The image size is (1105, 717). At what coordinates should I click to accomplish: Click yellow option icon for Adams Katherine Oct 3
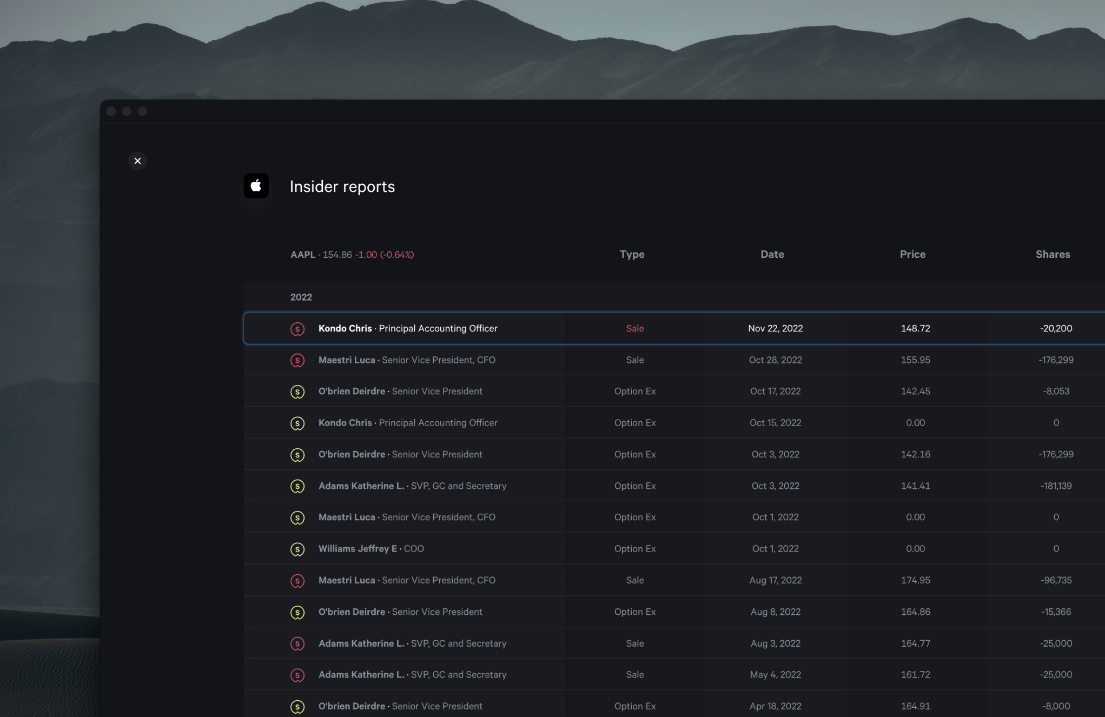tap(297, 486)
